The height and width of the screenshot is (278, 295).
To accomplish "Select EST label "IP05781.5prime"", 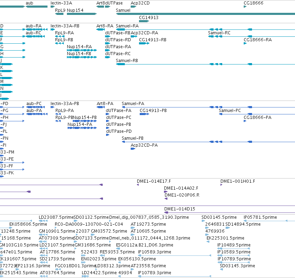I will coord(260,217).
